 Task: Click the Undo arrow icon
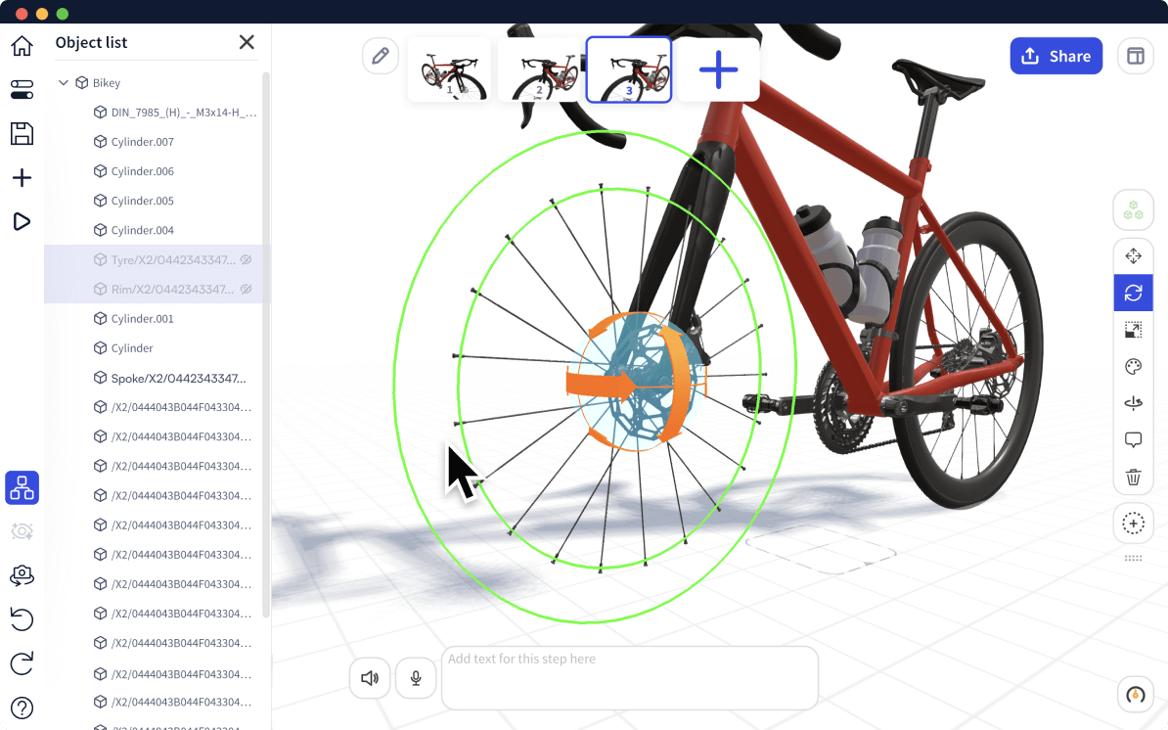(22, 618)
